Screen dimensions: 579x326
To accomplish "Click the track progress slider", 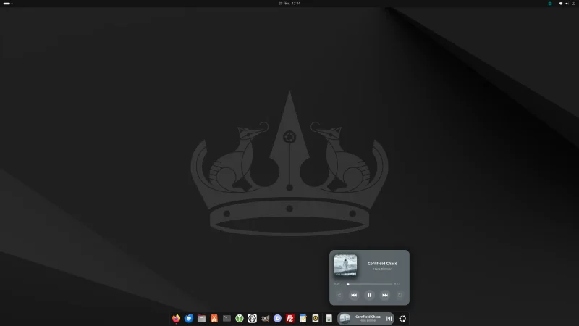I will (x=369, y=284).
